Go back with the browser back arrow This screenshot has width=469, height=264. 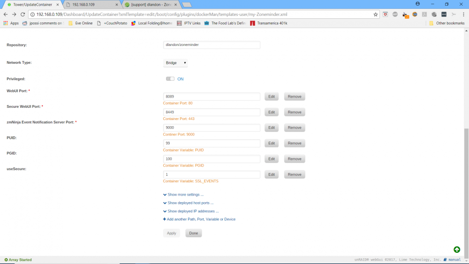(6, 15)
